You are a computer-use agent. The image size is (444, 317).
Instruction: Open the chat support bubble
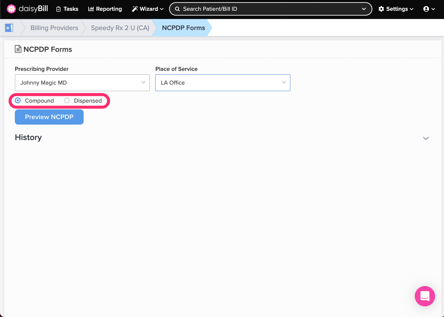pyautogui.click(x=425, y=296)
